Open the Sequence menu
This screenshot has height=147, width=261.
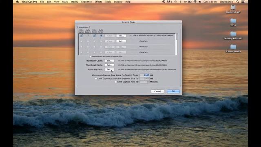86,2
